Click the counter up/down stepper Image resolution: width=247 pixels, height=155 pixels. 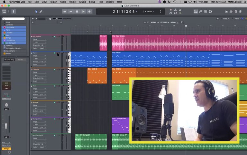(x=161, y=12)
